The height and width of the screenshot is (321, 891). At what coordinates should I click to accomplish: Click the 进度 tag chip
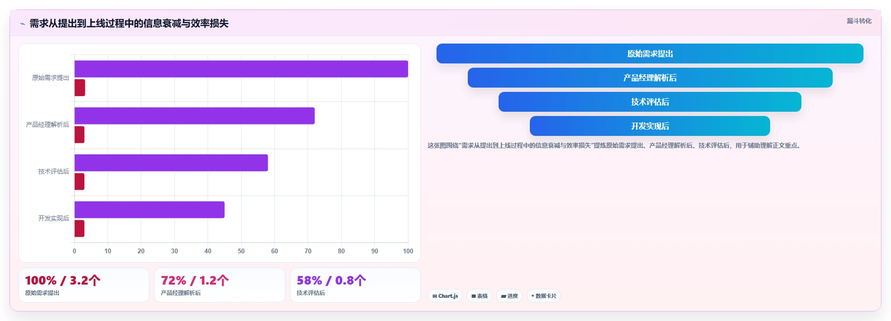(509, 296)
